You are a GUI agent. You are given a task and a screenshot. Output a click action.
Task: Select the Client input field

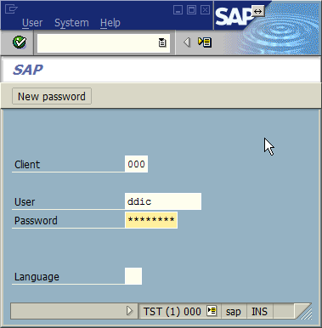point(136,164)
